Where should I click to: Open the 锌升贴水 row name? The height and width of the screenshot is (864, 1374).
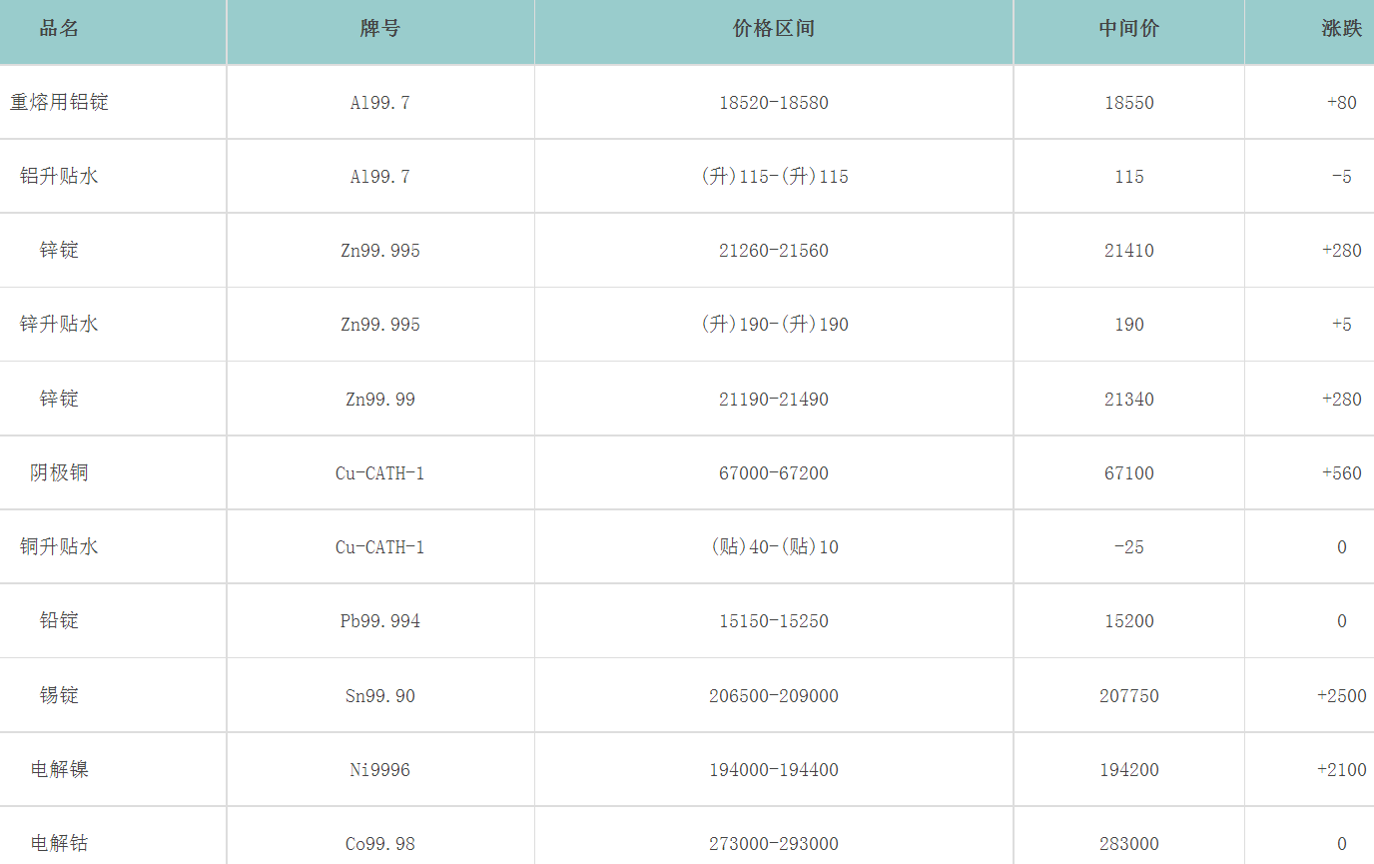(59, 324)
